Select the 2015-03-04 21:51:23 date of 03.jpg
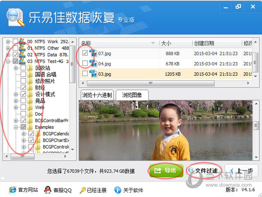The width and height of the screenshot is (262, 197). (x=216, y=74)
